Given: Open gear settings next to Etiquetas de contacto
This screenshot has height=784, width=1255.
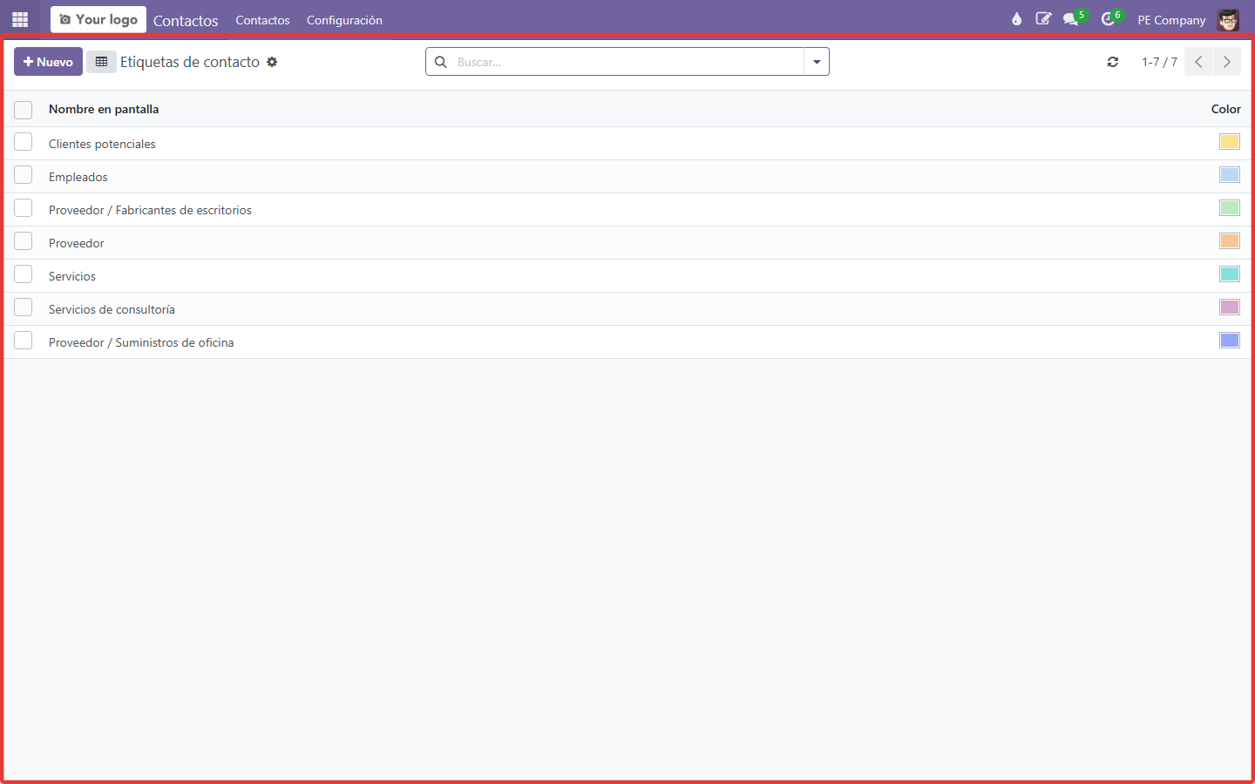Looking at the screenshot, I should (272, 62).
